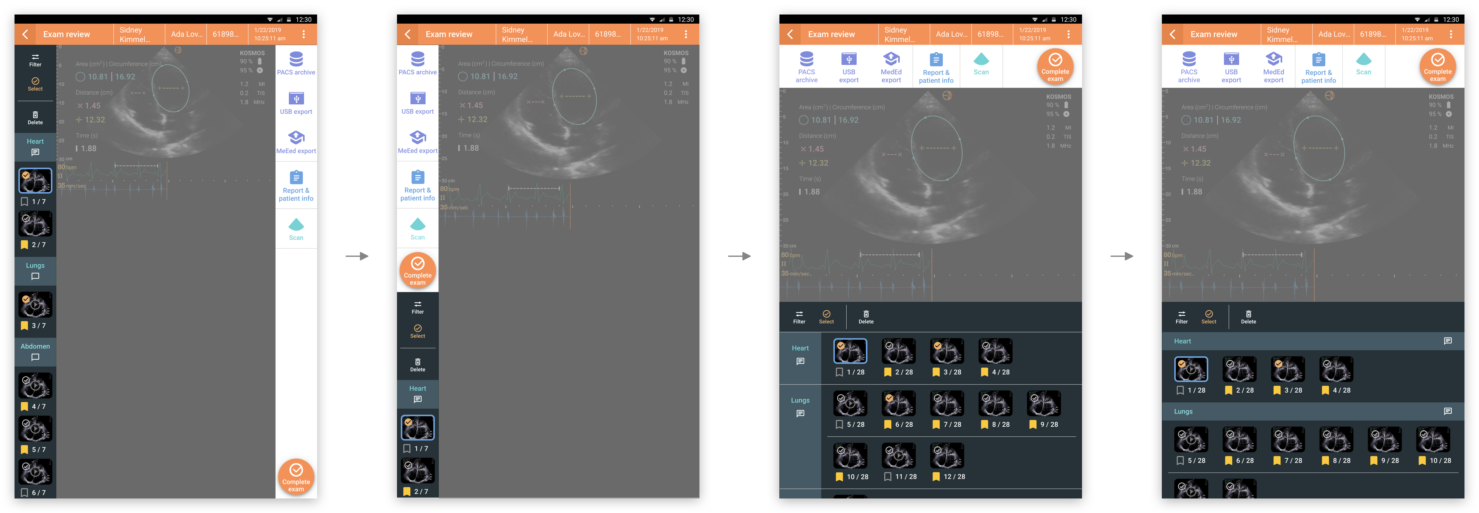The height and width of the screenshot is (513, 1479).
Task: Choose USB export in the first screen
Action: point(296,103)
